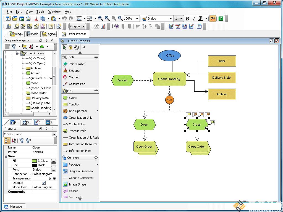This screenshot has width=283, height=212.
Task: Click the green Help question icon
Action: coord(221,18)
